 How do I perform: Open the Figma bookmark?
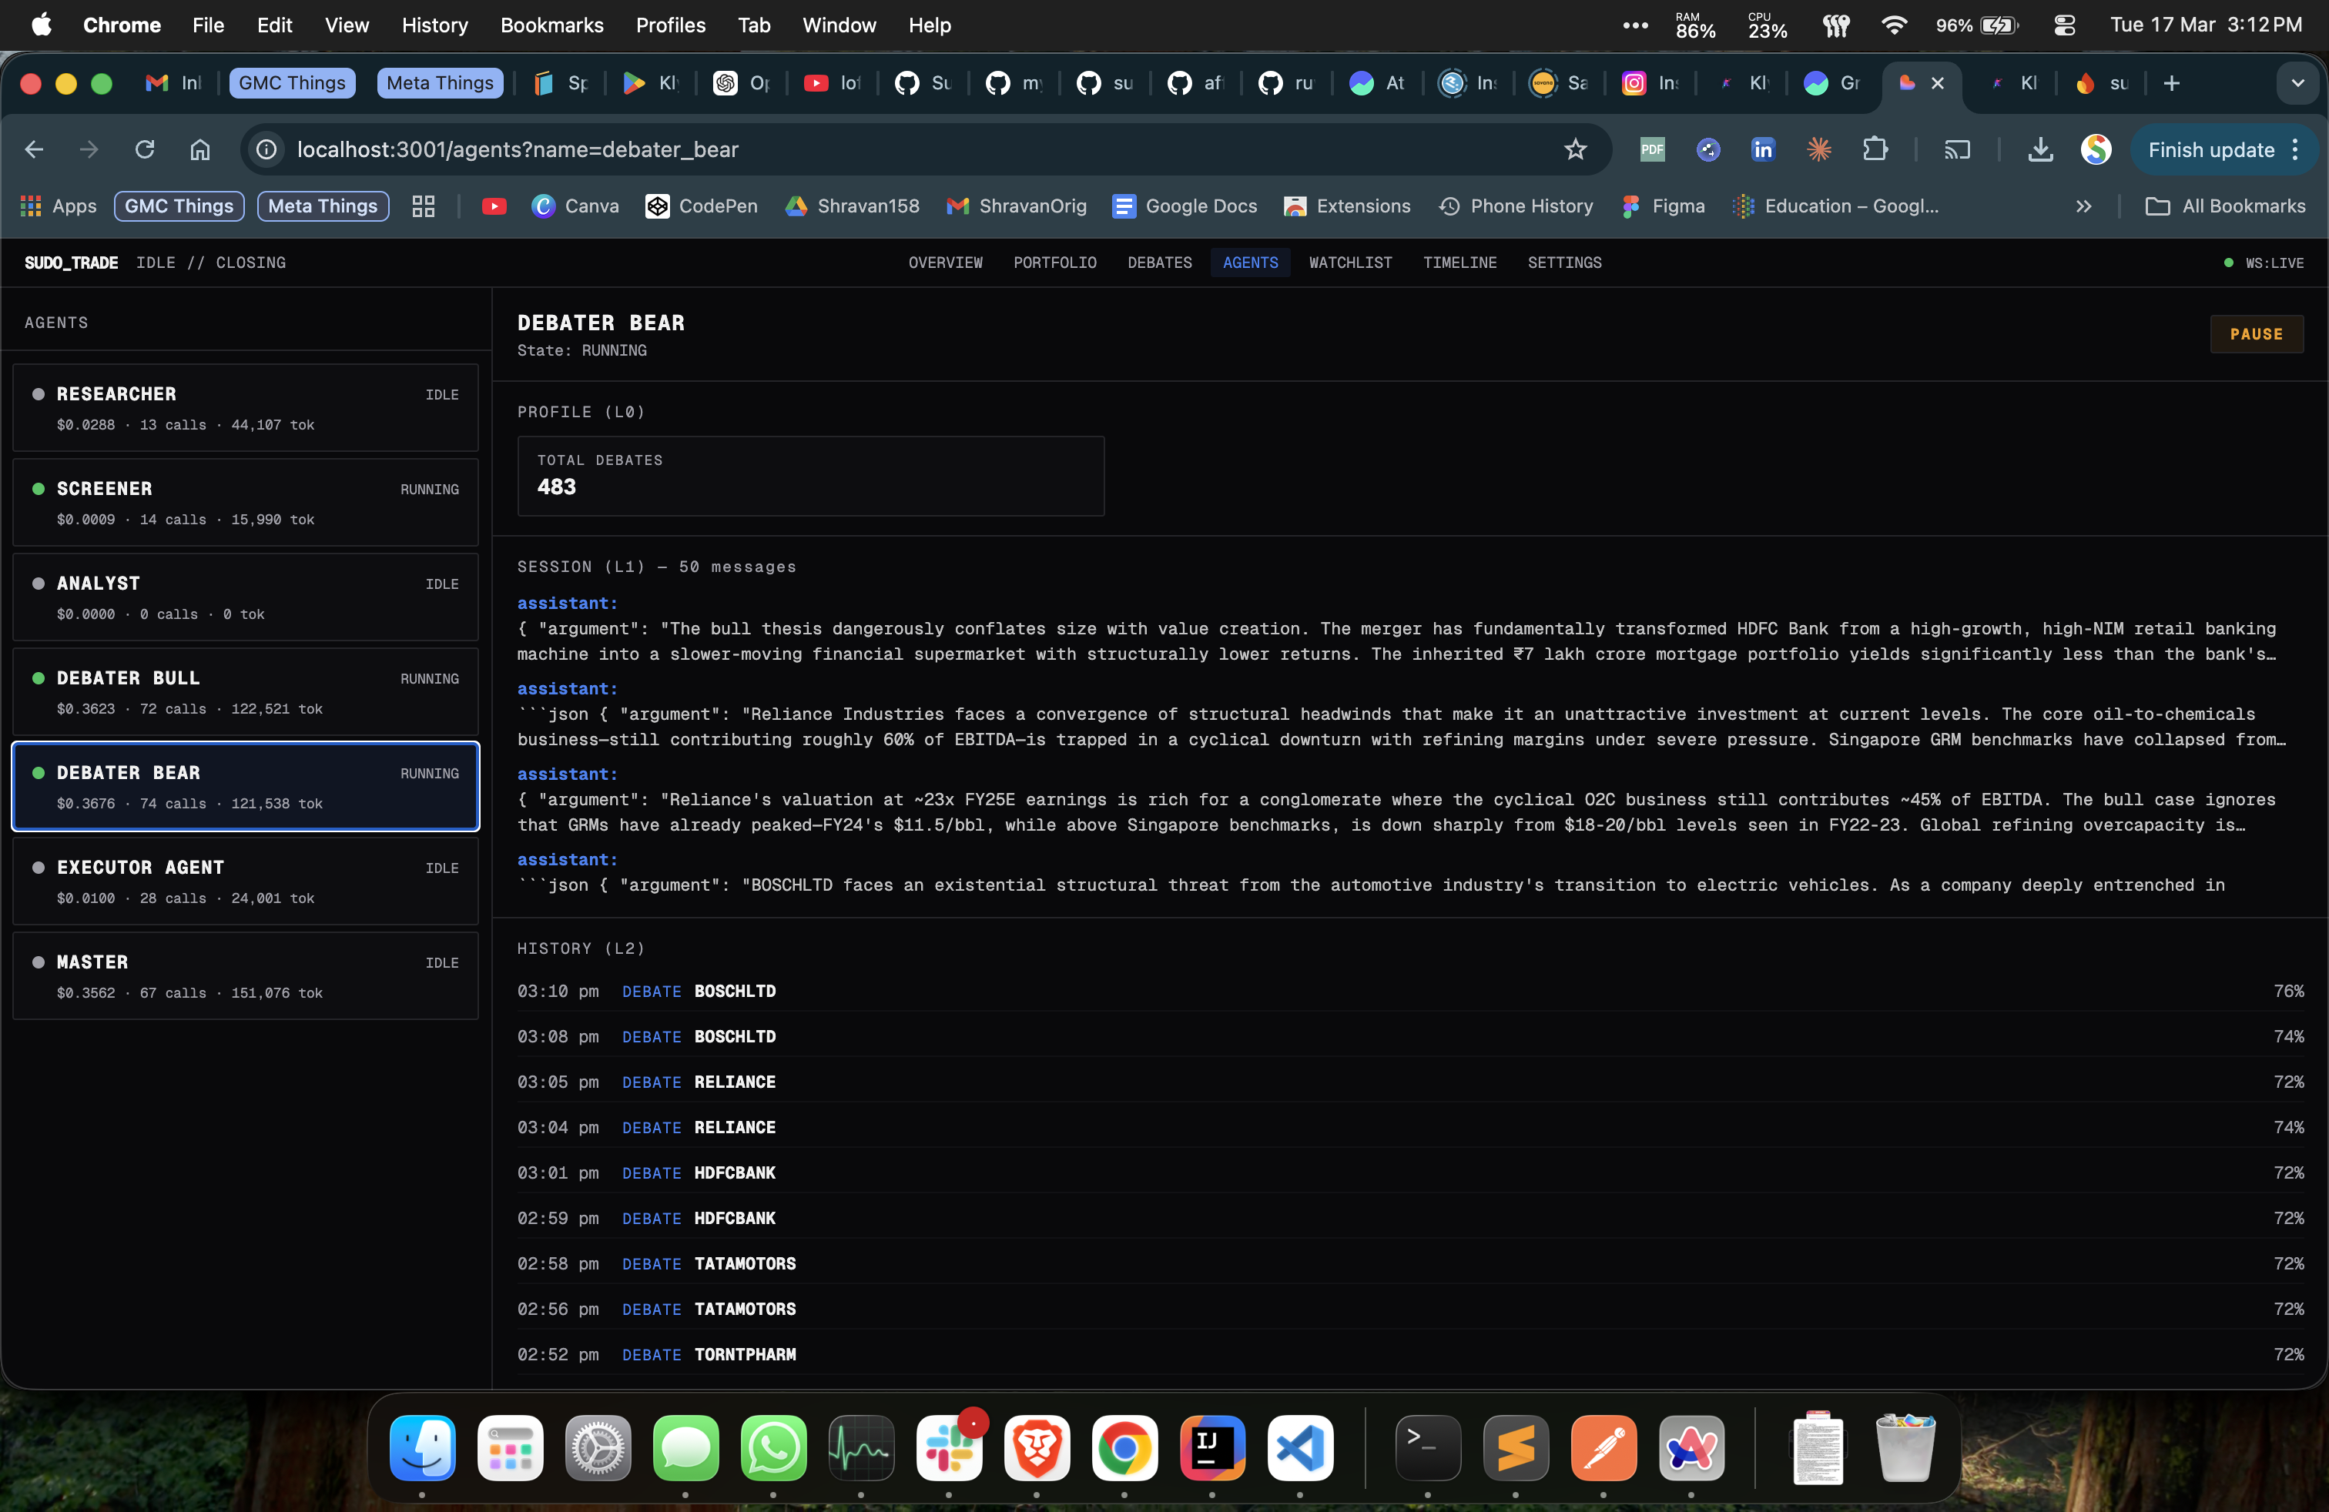point(1664,206)
